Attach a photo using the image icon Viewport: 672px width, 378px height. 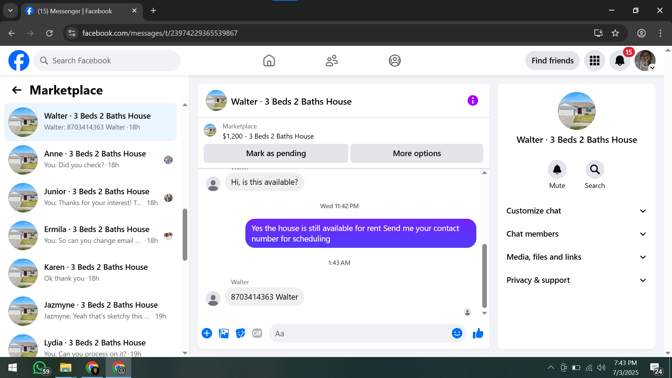click(x=224, y=334)
